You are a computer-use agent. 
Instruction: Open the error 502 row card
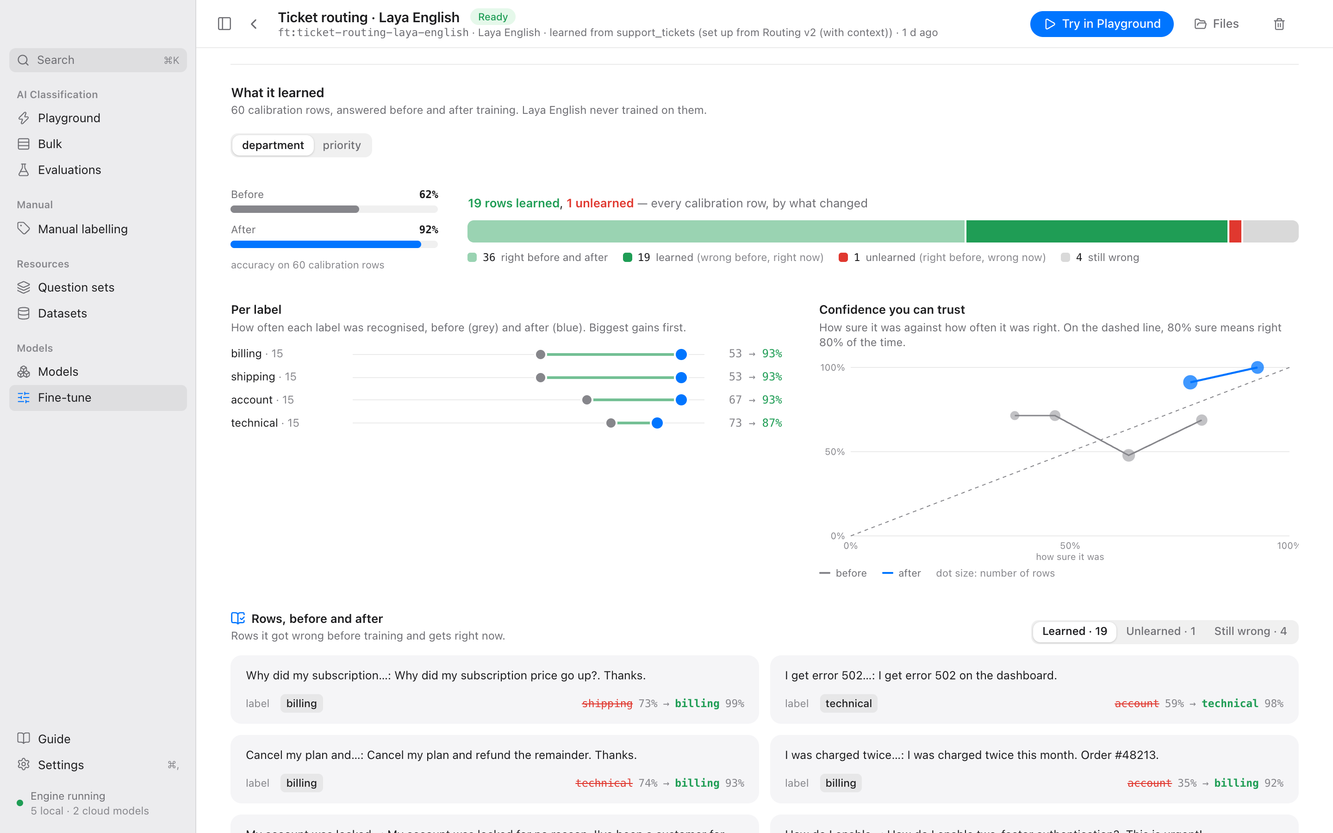1034,689
